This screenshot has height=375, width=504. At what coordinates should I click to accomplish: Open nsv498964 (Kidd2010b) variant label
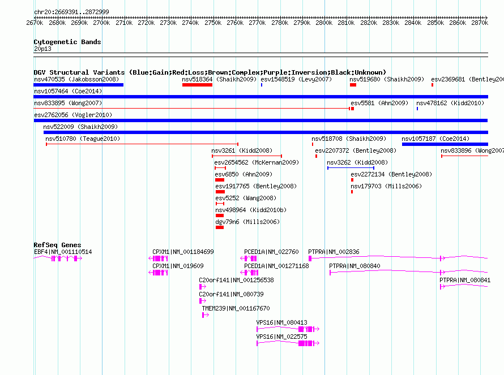click(251, 210)
